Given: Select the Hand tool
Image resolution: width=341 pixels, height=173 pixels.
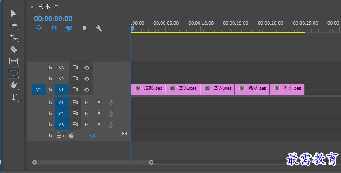Looking at the screenshot, I should click(x=14, y=85).
